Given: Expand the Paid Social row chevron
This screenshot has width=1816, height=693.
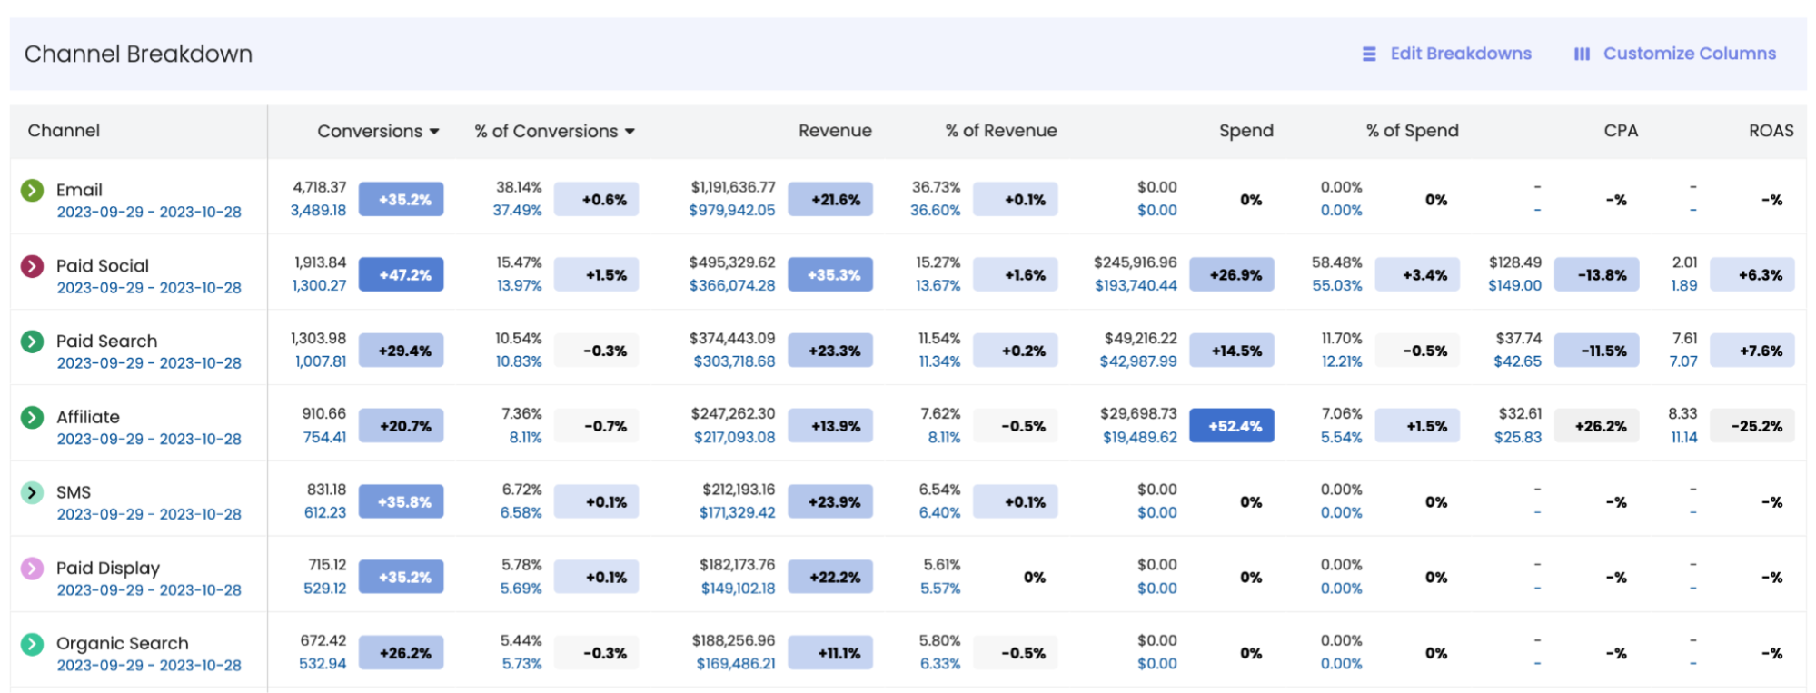Looking at the screenshot, I should point(32,266).
